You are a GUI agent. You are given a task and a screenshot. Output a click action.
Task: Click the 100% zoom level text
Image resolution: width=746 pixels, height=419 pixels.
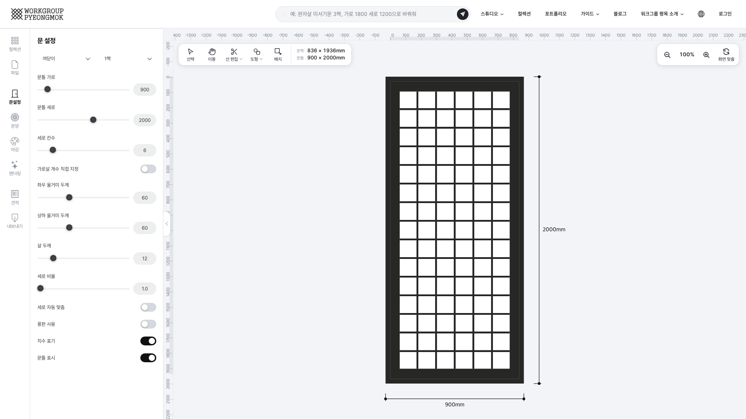(x=687, y=55)
